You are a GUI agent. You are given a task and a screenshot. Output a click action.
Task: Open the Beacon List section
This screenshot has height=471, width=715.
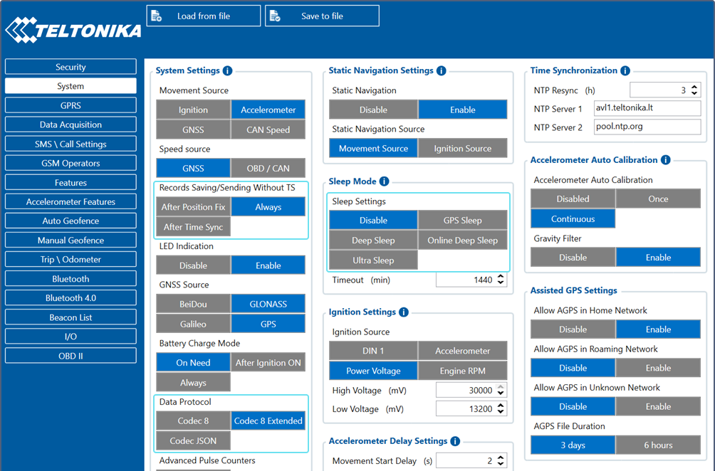pos(71,317)
